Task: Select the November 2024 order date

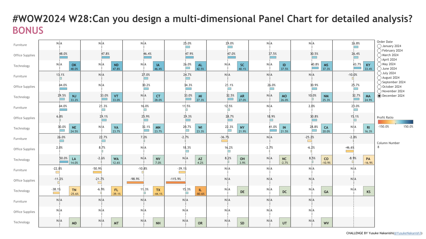Action: tap(379, 91)
